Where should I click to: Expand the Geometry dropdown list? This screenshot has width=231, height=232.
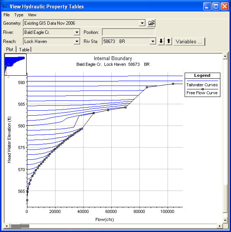pos(142,23)
